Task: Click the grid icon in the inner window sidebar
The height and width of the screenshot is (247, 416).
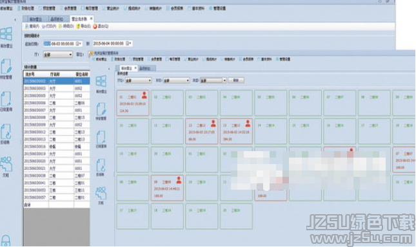Action: [x=101, y=81]
